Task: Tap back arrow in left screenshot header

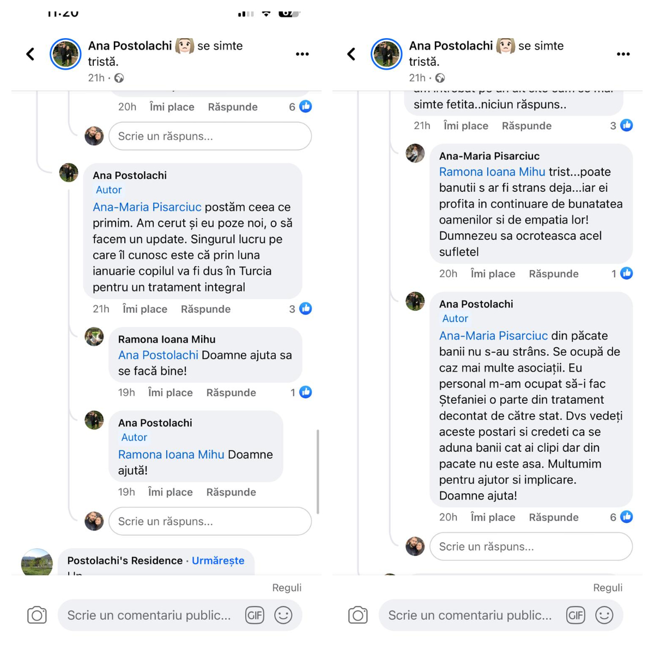Action: click(x=31, y=54)
